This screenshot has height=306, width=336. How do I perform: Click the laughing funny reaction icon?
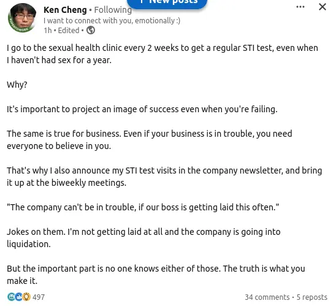tap(11, 297)
